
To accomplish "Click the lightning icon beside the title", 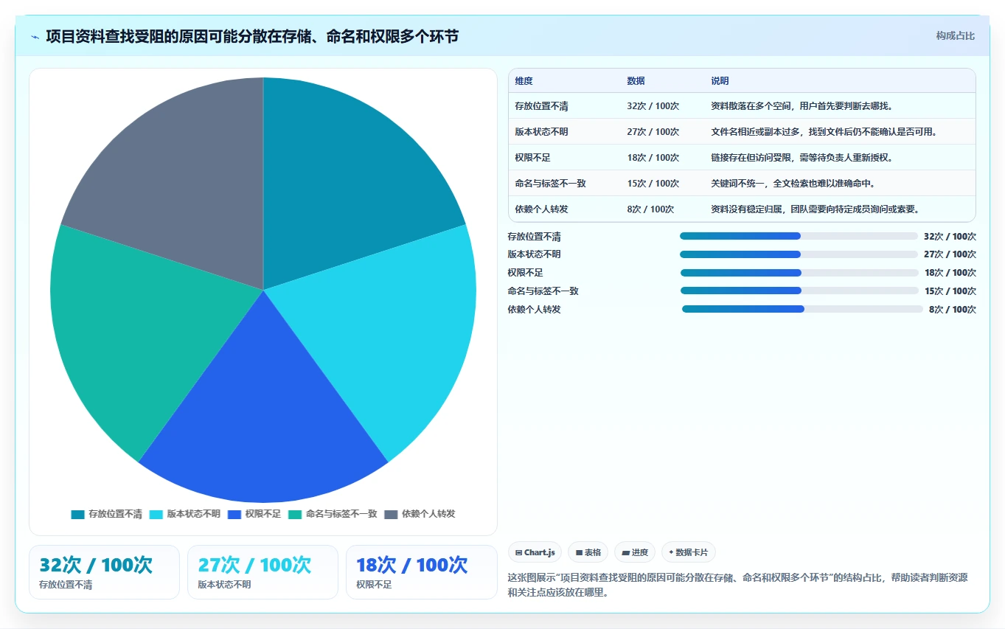I will click(35, 37).
